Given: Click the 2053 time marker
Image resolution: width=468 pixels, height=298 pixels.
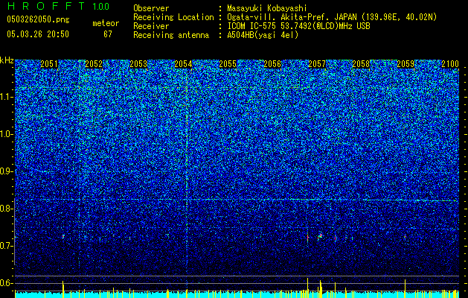Looking at the screenshot, I should pyautogui.click(x=138, y=64).
